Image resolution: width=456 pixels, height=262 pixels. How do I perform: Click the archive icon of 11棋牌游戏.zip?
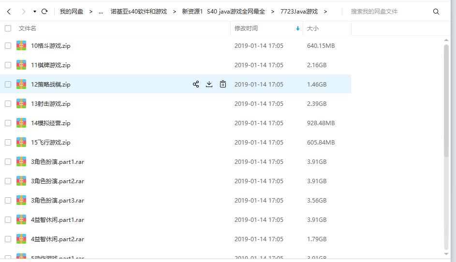click(21, 65)
